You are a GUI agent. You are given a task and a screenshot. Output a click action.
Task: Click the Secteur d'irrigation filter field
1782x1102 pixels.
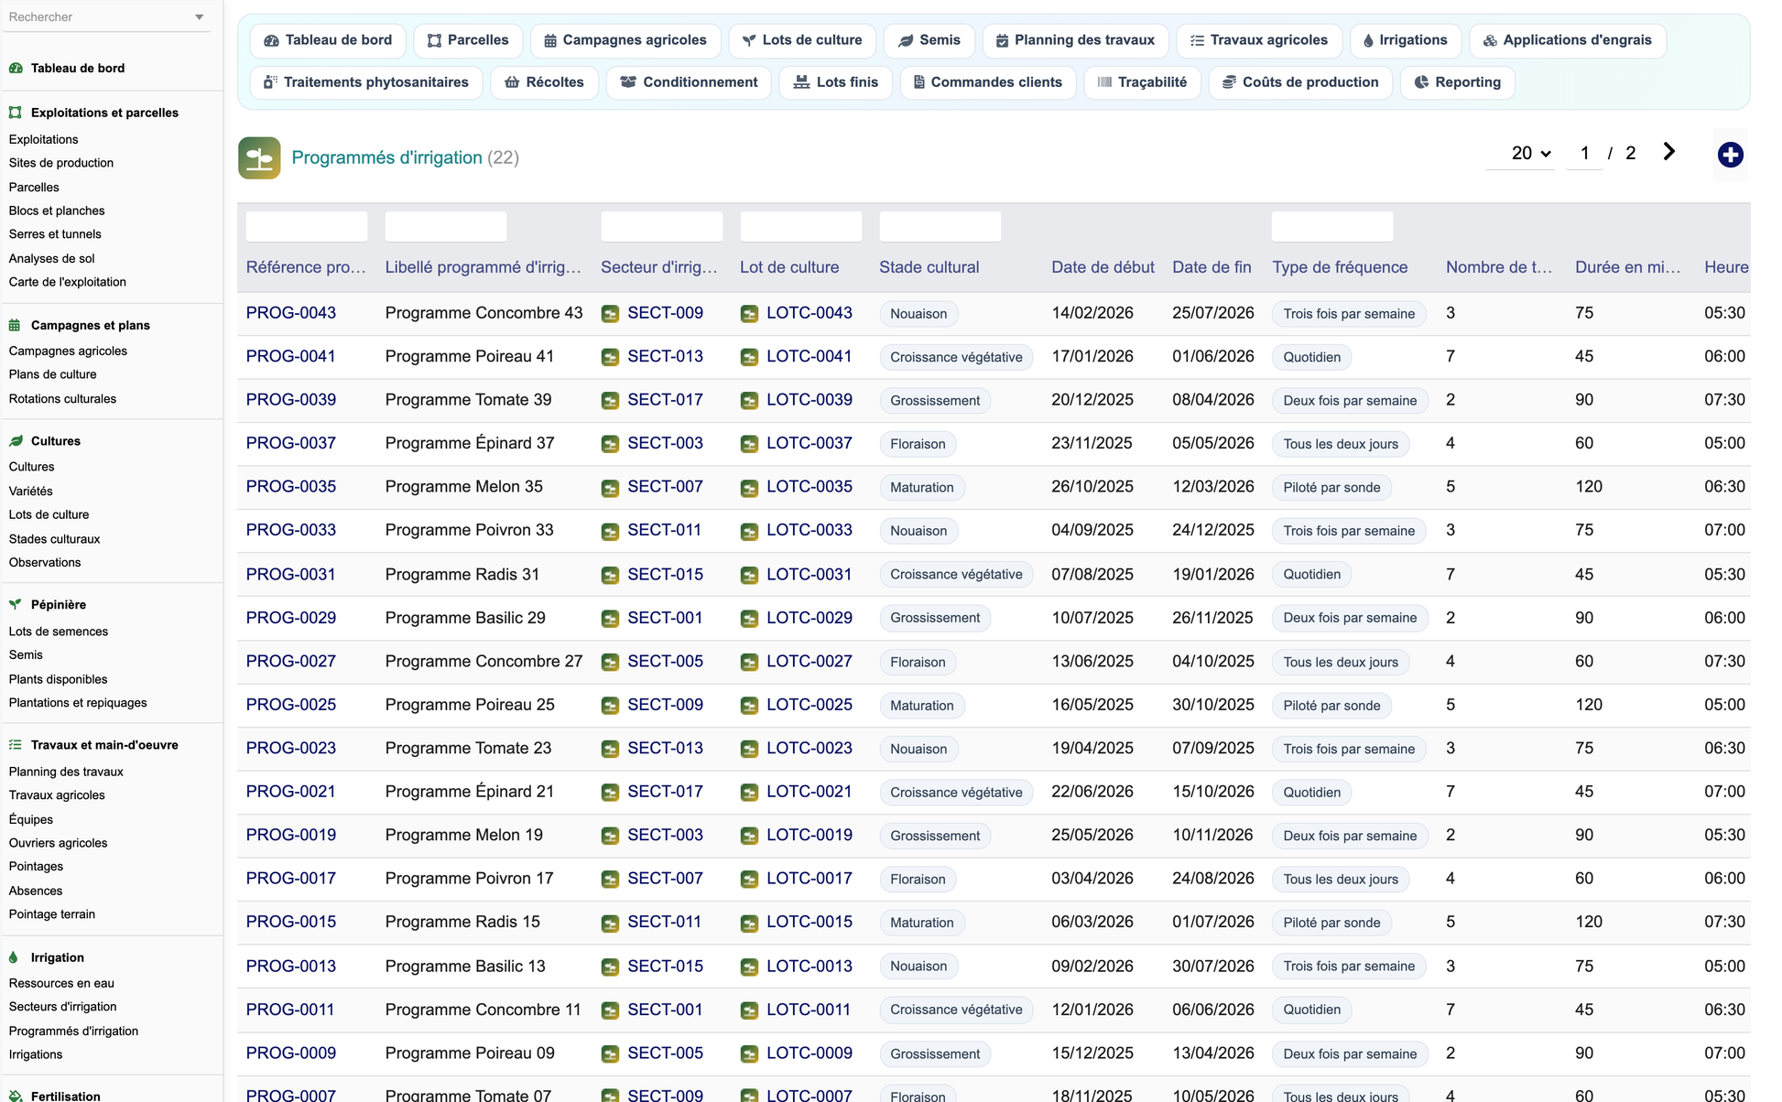662,226
